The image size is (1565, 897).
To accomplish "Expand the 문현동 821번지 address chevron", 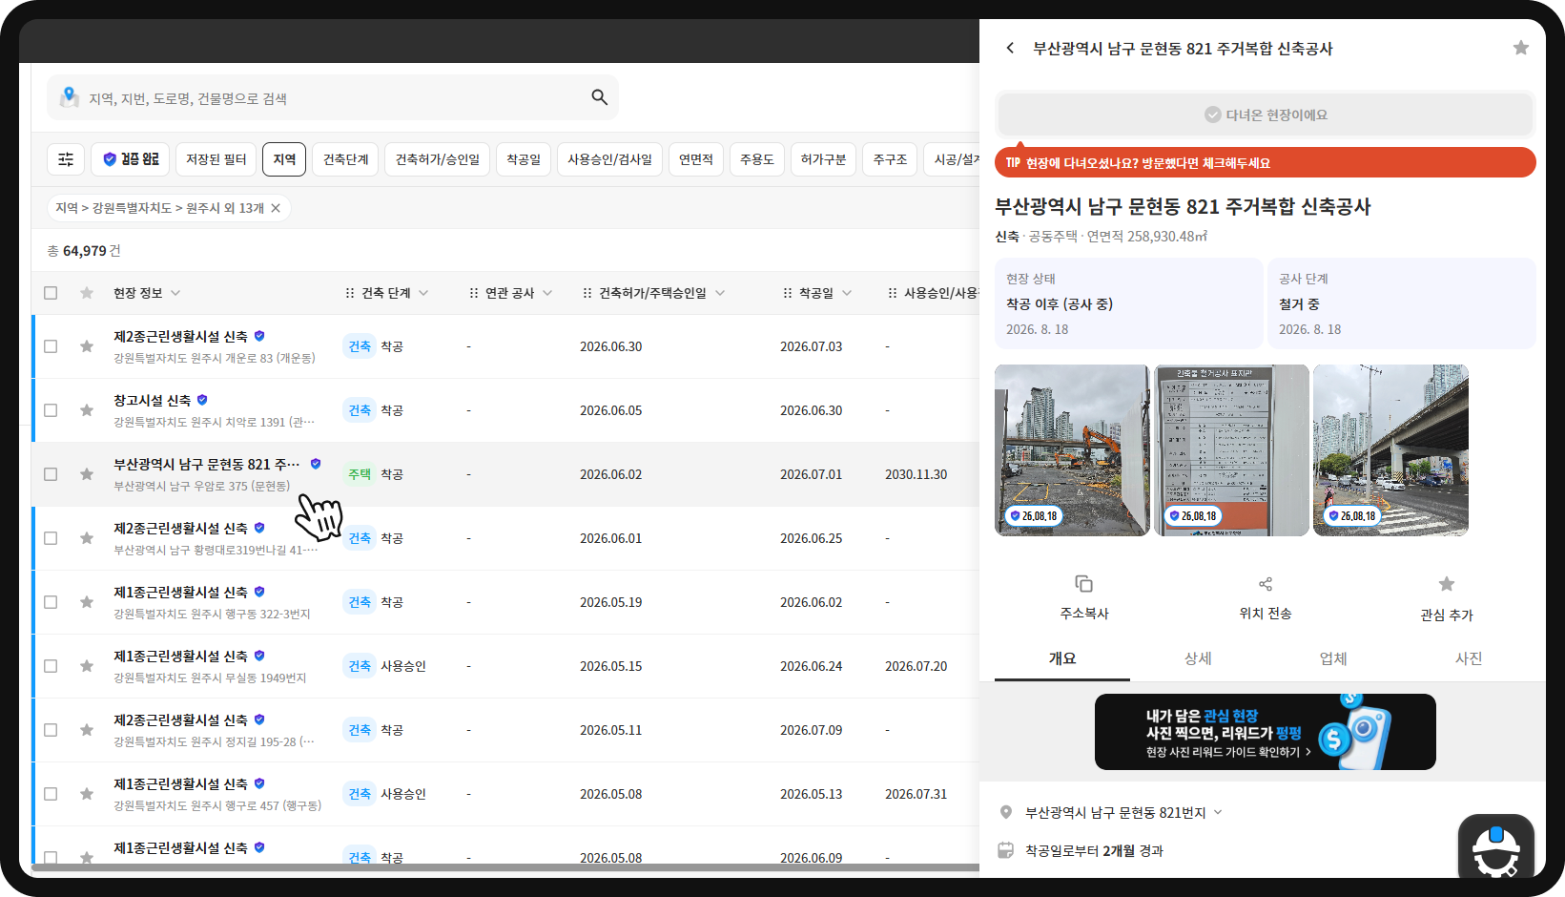I will [1218, 812].
